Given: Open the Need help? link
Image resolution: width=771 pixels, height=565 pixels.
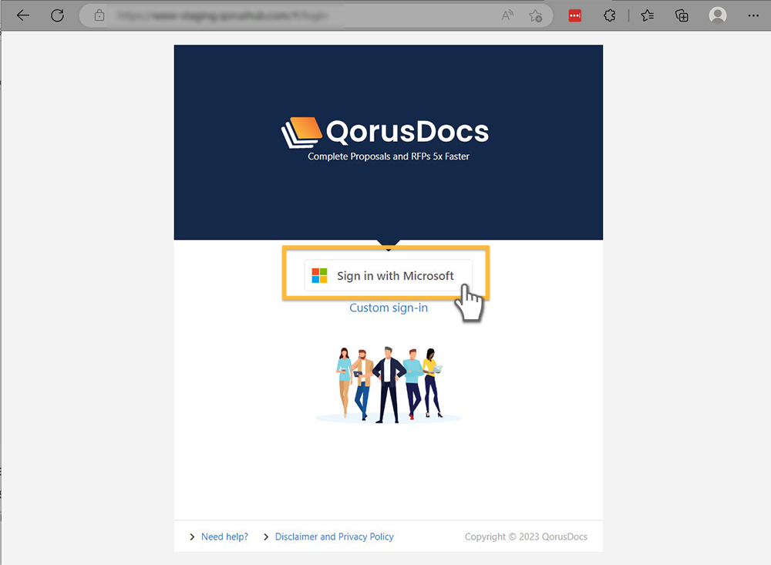Looking at the screenshot, I should 224,536.
